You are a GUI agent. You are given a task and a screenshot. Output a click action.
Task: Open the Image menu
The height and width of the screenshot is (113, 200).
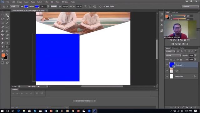19,2
